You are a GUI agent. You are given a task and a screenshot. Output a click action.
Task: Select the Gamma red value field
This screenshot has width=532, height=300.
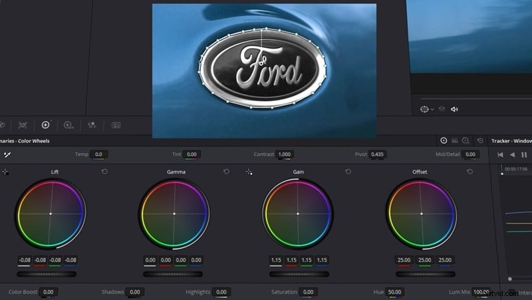[166, 260]
